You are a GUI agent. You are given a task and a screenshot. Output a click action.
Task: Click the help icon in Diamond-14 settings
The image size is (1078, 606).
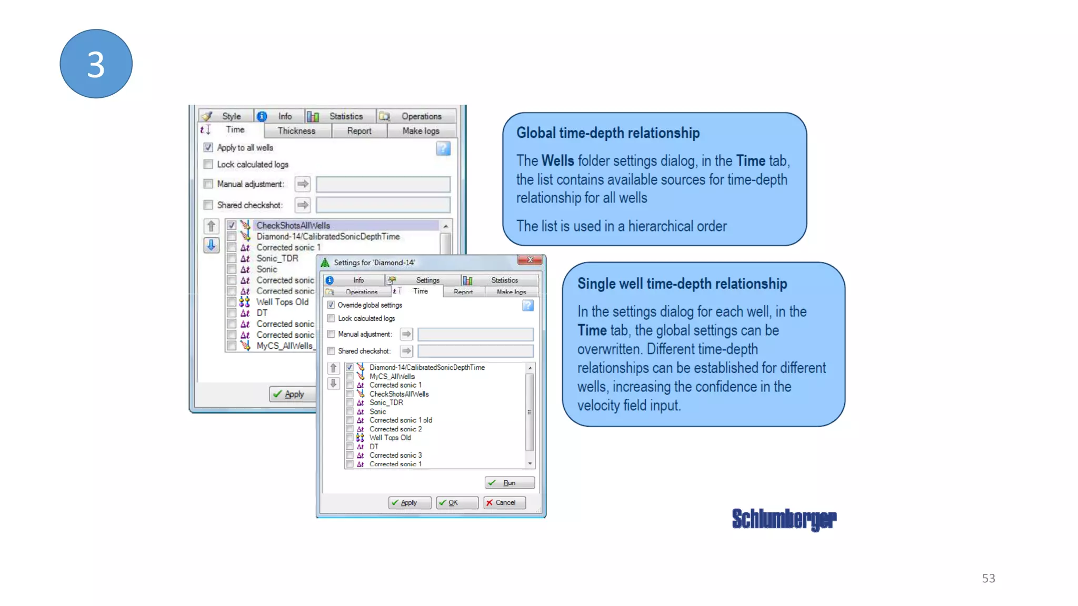point(528,306)
